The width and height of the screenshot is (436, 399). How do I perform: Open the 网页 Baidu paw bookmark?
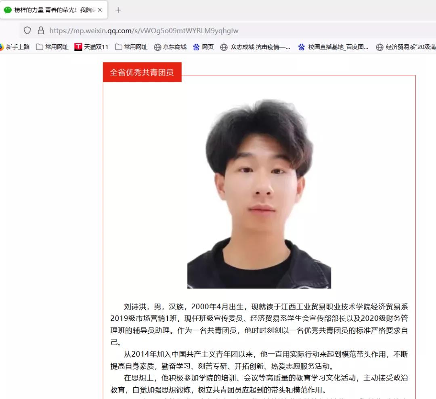click(x=203, y=47)
